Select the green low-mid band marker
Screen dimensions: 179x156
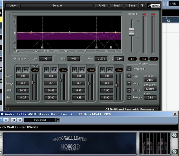pyautogui.click(x=69, y=33)
